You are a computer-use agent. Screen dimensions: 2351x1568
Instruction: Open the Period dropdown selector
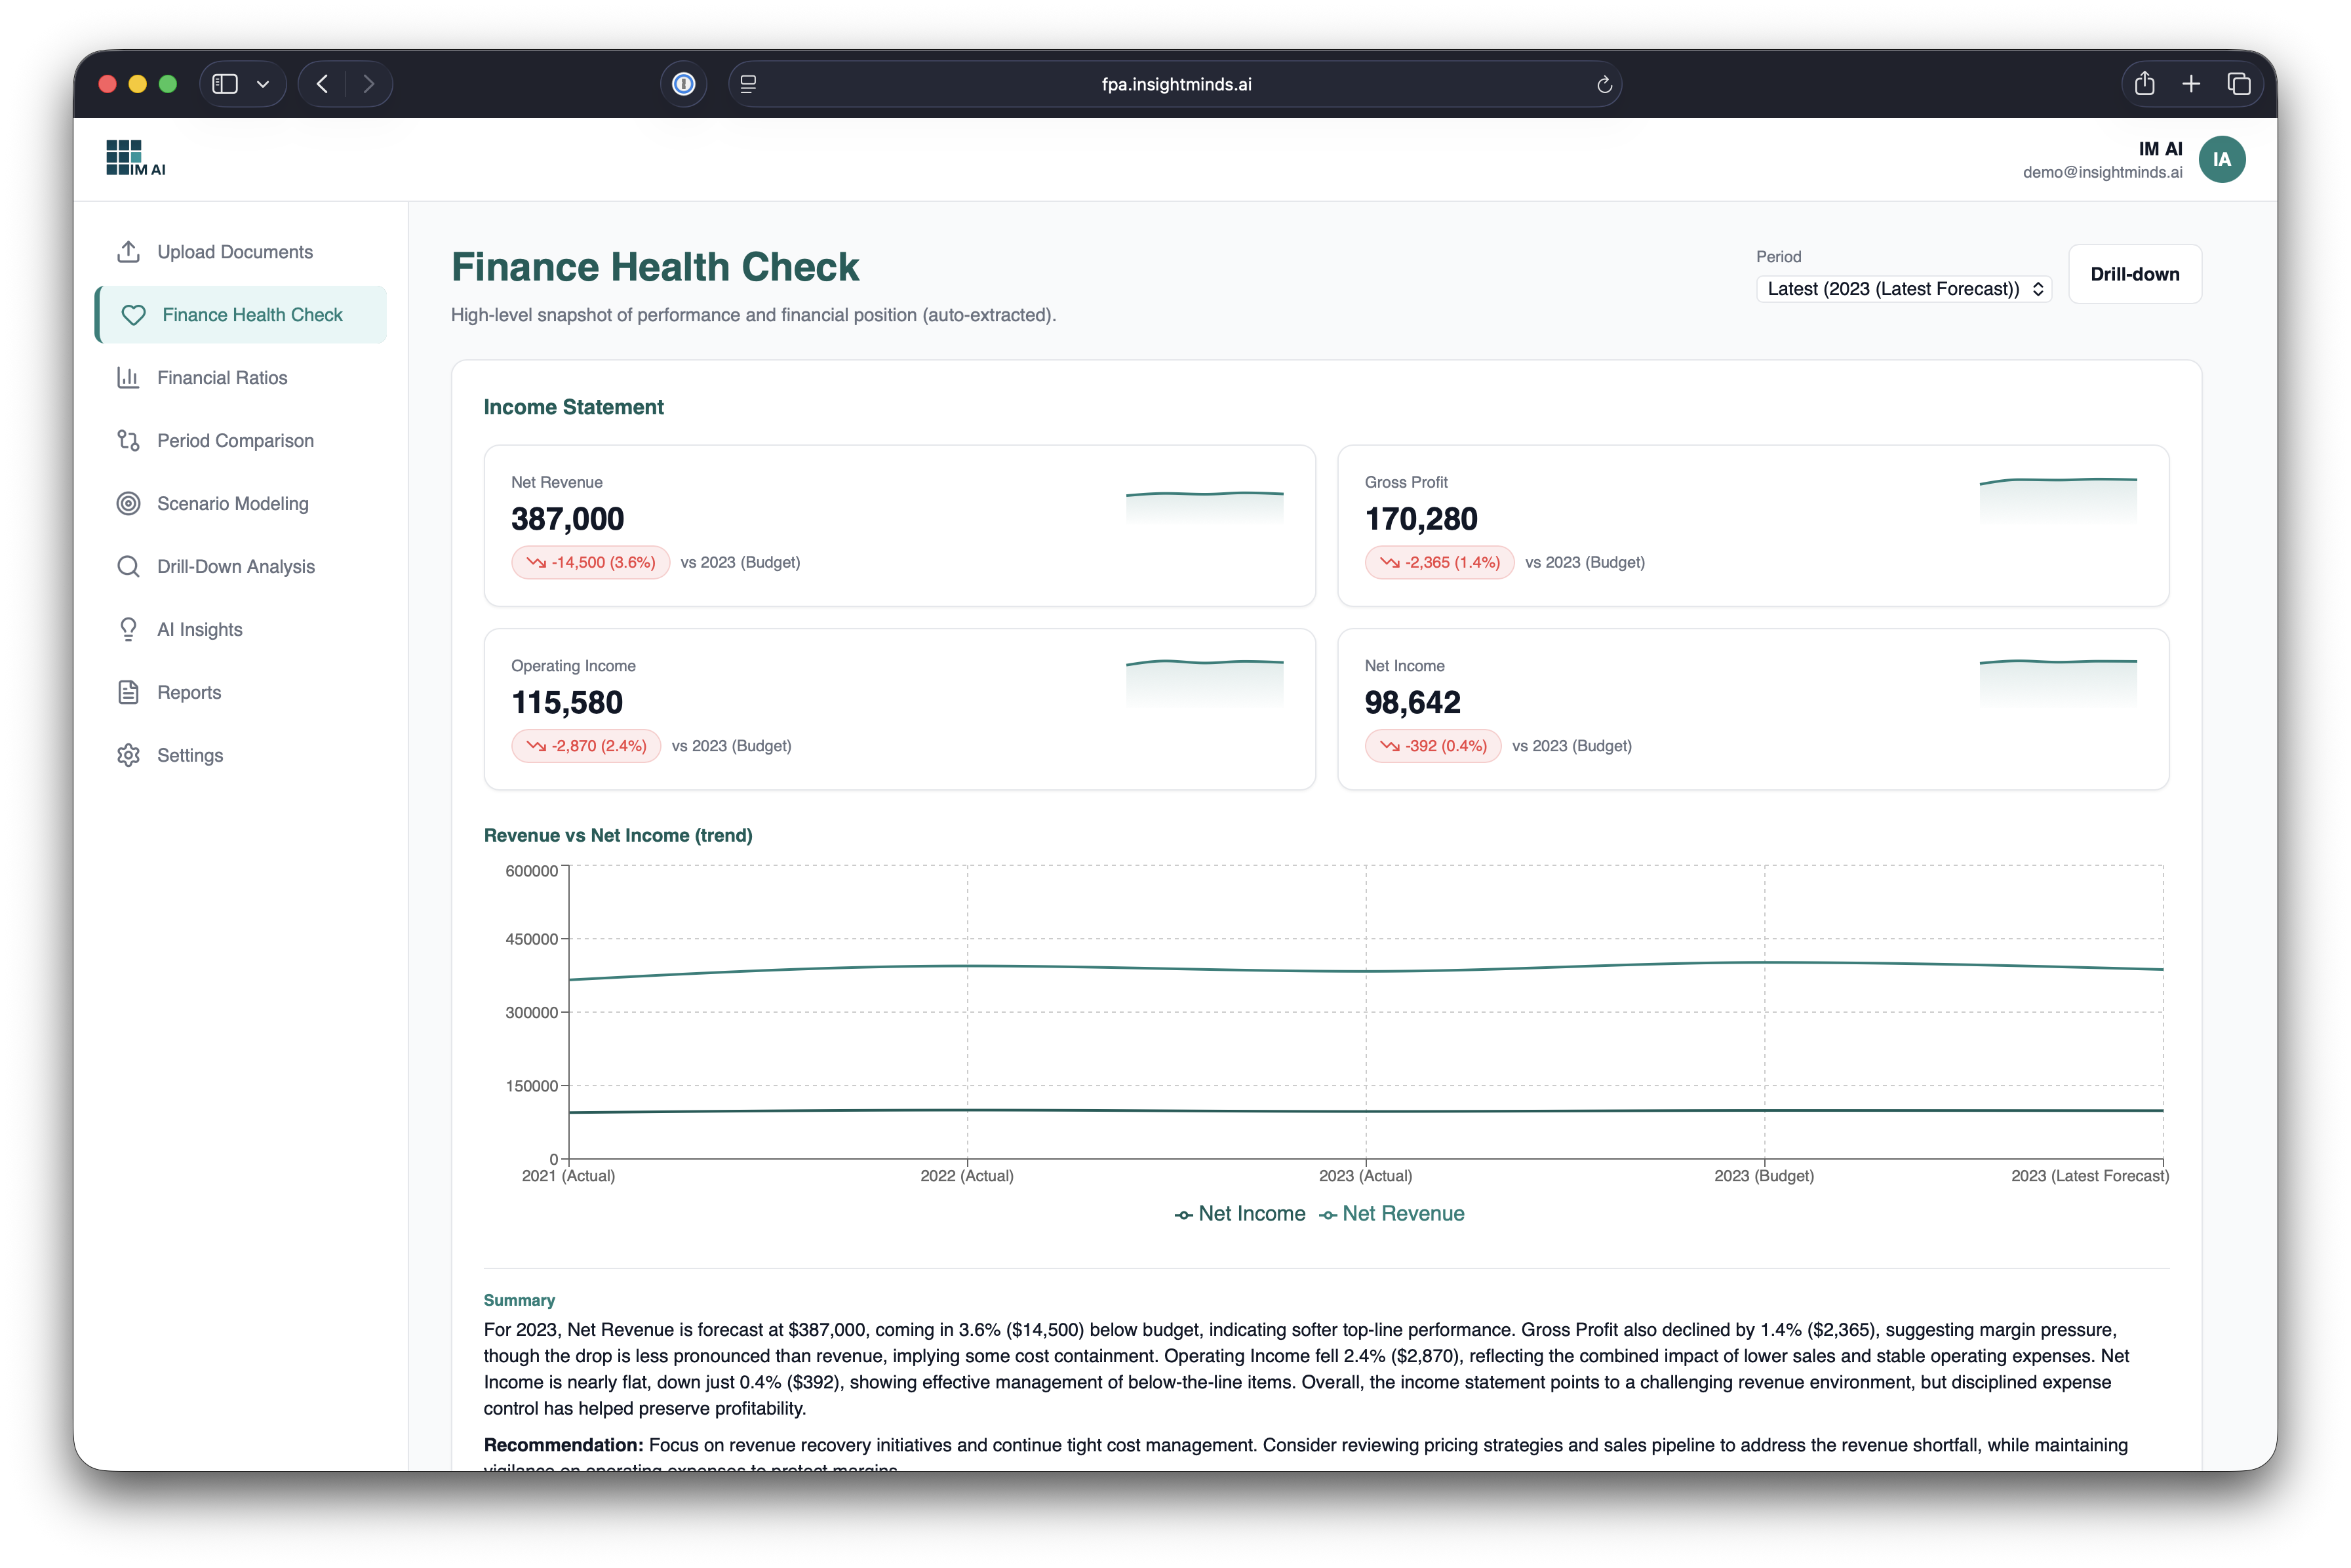point(1903,289)
